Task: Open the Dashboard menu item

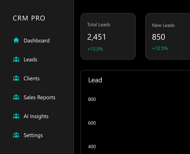Action: 37,41
